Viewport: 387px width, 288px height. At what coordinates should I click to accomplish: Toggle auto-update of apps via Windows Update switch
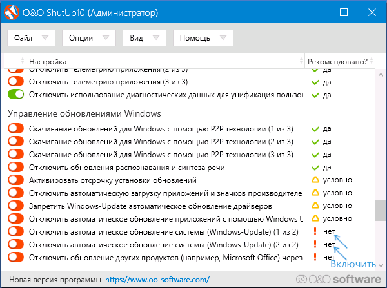[x=15, y=218]
